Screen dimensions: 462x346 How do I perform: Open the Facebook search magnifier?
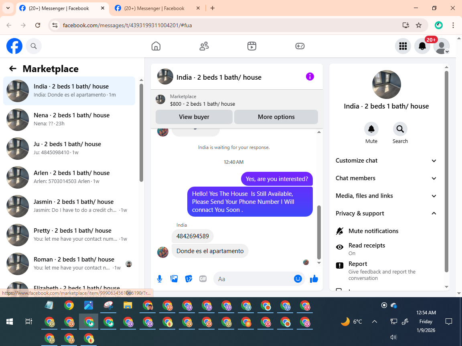coord(34,46)
